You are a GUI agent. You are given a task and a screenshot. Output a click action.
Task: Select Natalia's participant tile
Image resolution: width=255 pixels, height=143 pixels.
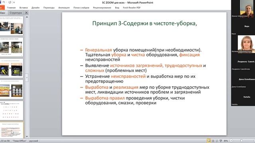coord(243,97)
